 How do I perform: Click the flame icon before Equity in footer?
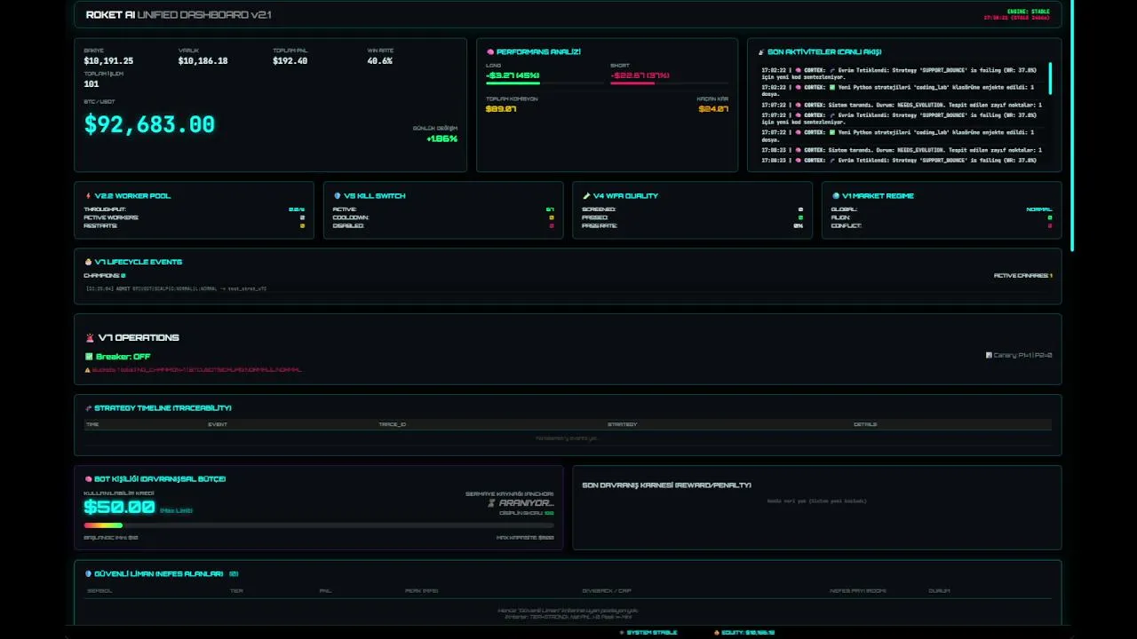point(717,633)
